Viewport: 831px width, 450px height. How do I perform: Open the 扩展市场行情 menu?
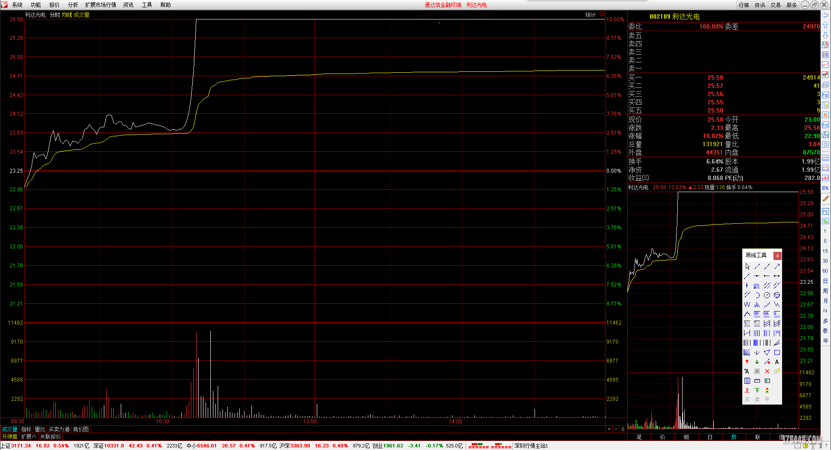coord(100,5)
